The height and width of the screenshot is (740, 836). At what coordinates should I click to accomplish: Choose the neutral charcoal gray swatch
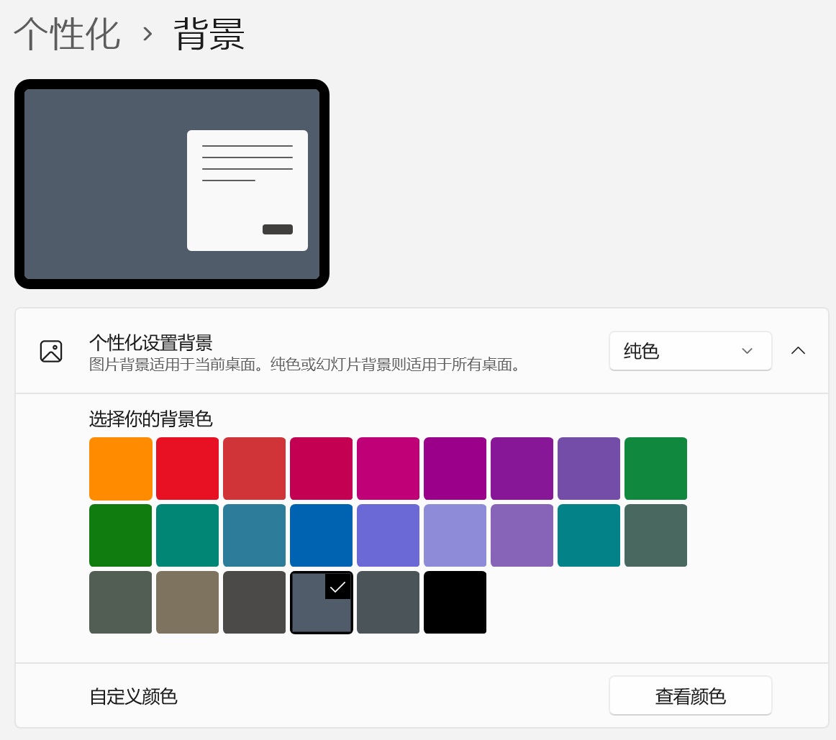click(x=254, y=603)
